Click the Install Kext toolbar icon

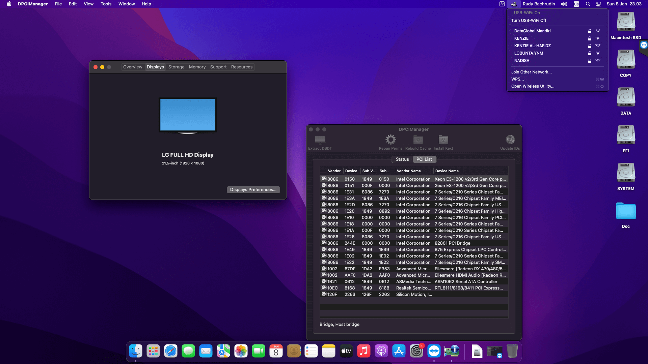[443, 140]
